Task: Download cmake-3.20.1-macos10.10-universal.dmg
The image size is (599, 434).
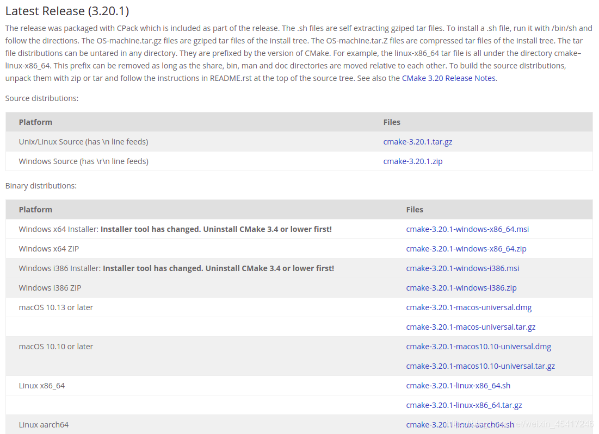Action: click(x=478, y=347)
